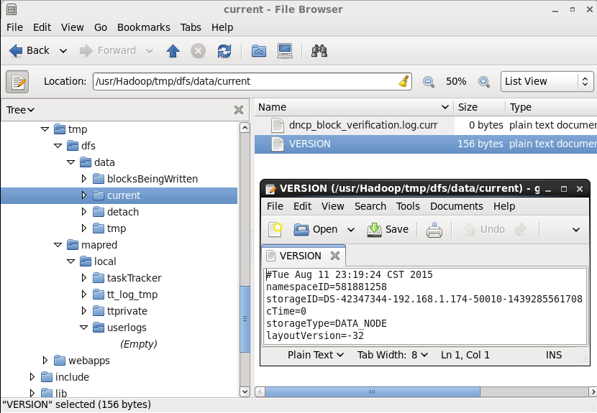Screen dimensions: 597x413
Task: Click Undo in the gedit toolbar
Action: pos(484,229)
